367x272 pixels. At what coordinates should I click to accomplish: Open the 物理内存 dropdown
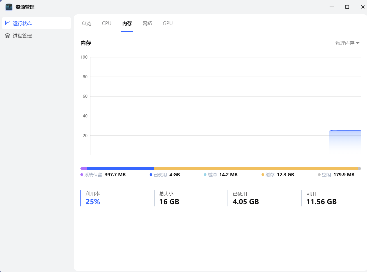tap(345, 43)
